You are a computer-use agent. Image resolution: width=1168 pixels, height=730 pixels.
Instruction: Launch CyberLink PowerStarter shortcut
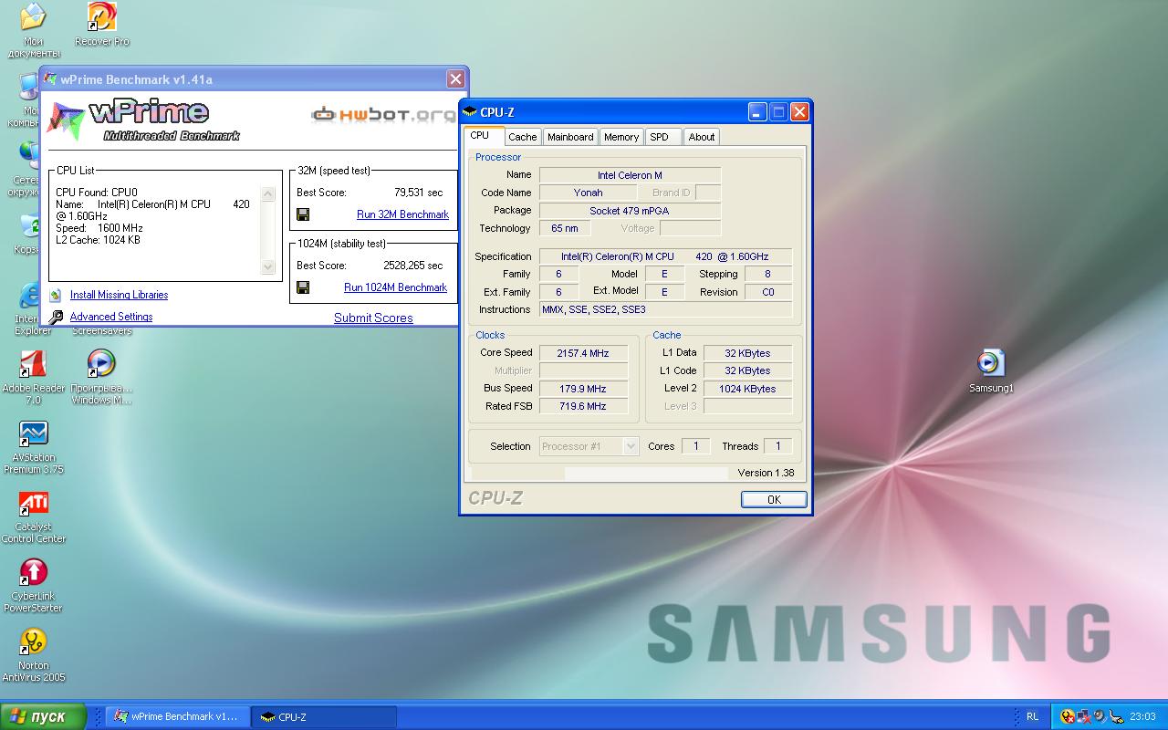tap(34, 586)
